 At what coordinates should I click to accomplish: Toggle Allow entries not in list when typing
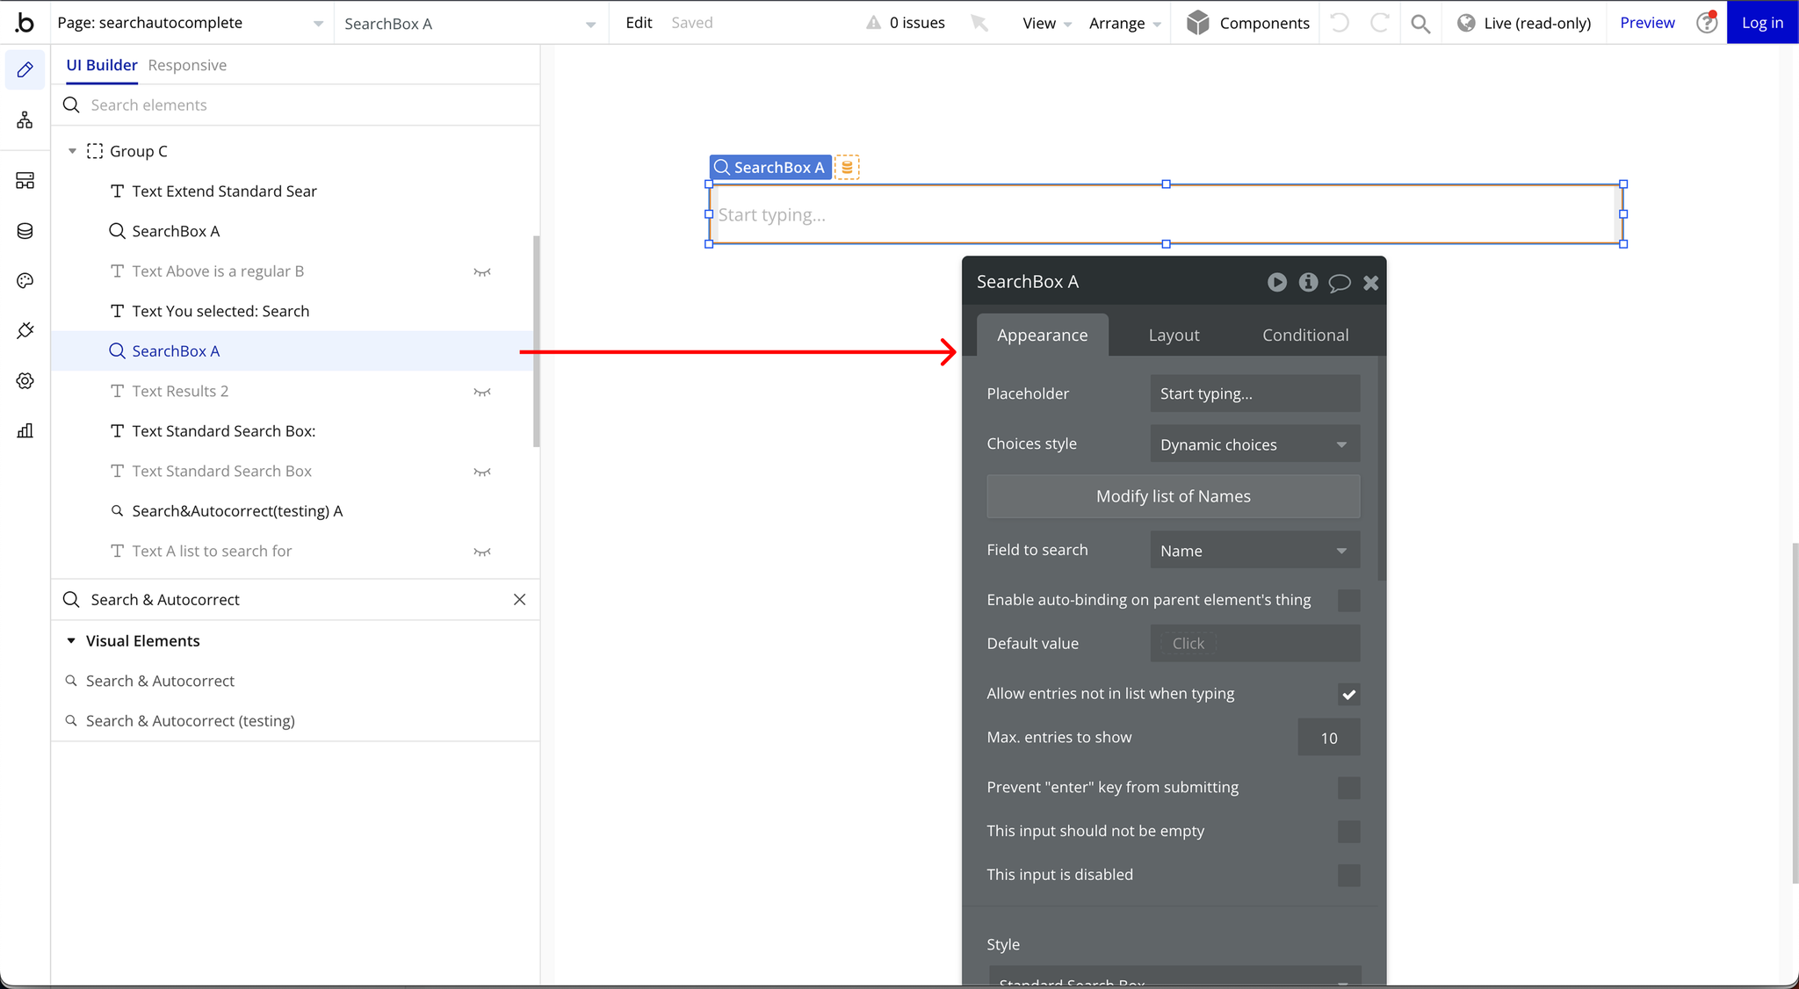[1348, 694]
